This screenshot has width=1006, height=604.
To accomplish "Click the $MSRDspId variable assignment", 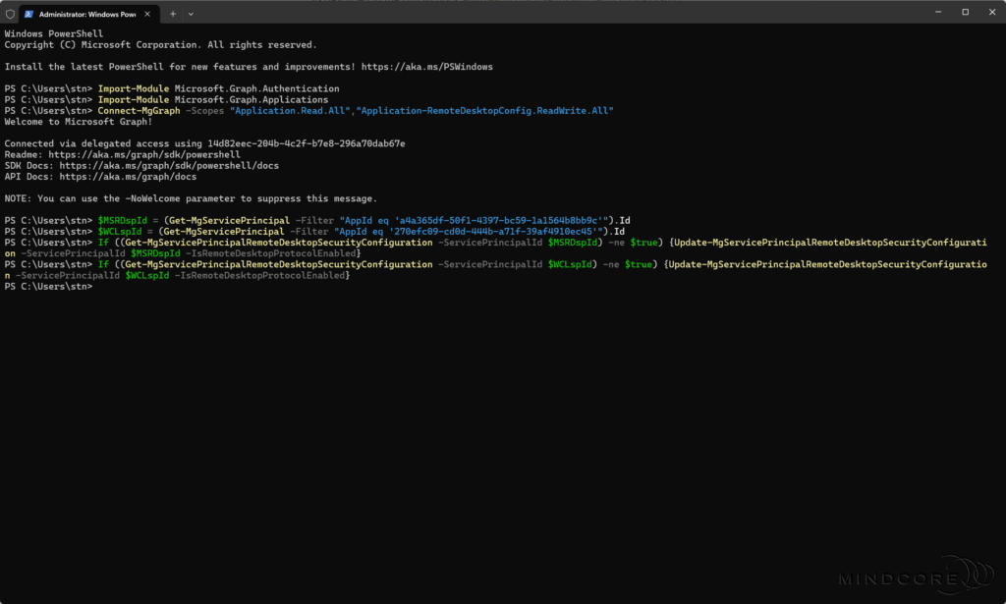I will [122, 221].
